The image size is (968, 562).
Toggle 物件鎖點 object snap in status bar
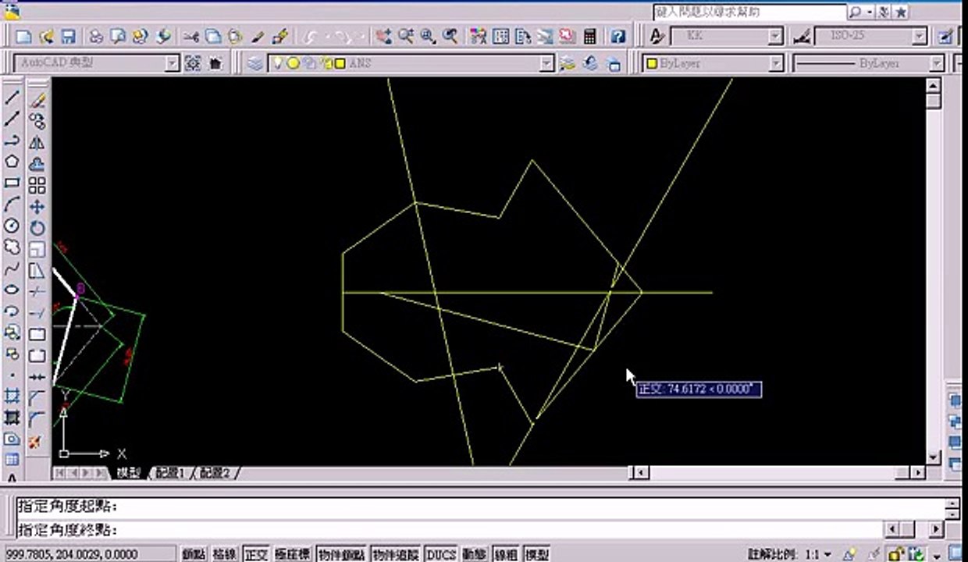point(342,554)
